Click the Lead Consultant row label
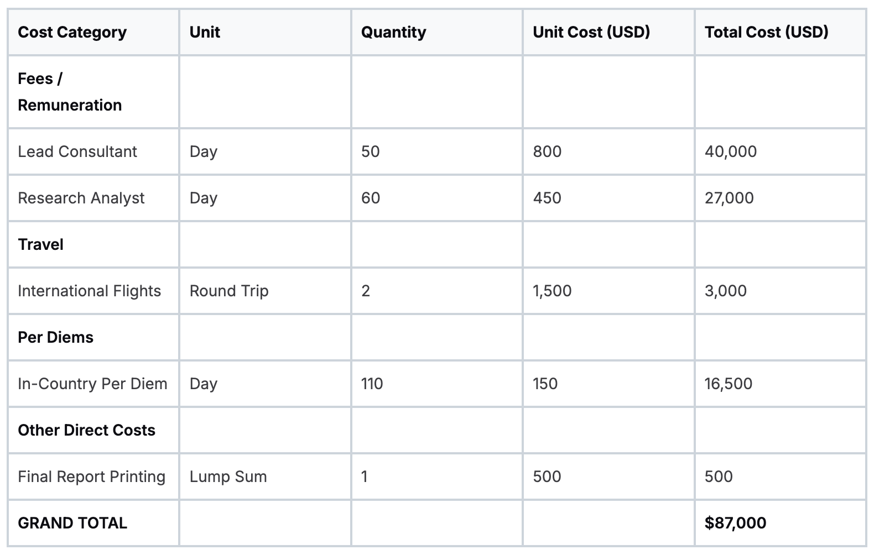The width and height of the screenshot is (874, 555). tap(77, 151)
